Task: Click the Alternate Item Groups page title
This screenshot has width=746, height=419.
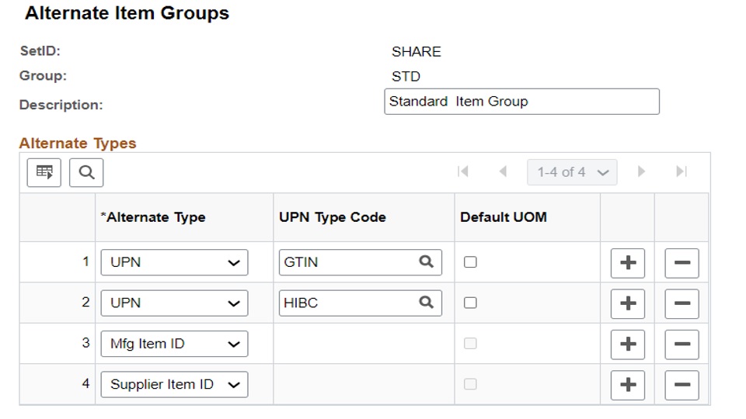Action: click(127, 13)
